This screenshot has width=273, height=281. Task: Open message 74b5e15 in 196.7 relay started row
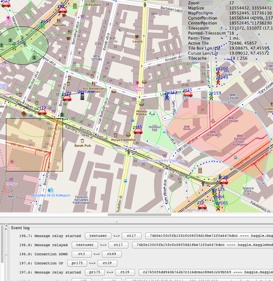(209, 236)
